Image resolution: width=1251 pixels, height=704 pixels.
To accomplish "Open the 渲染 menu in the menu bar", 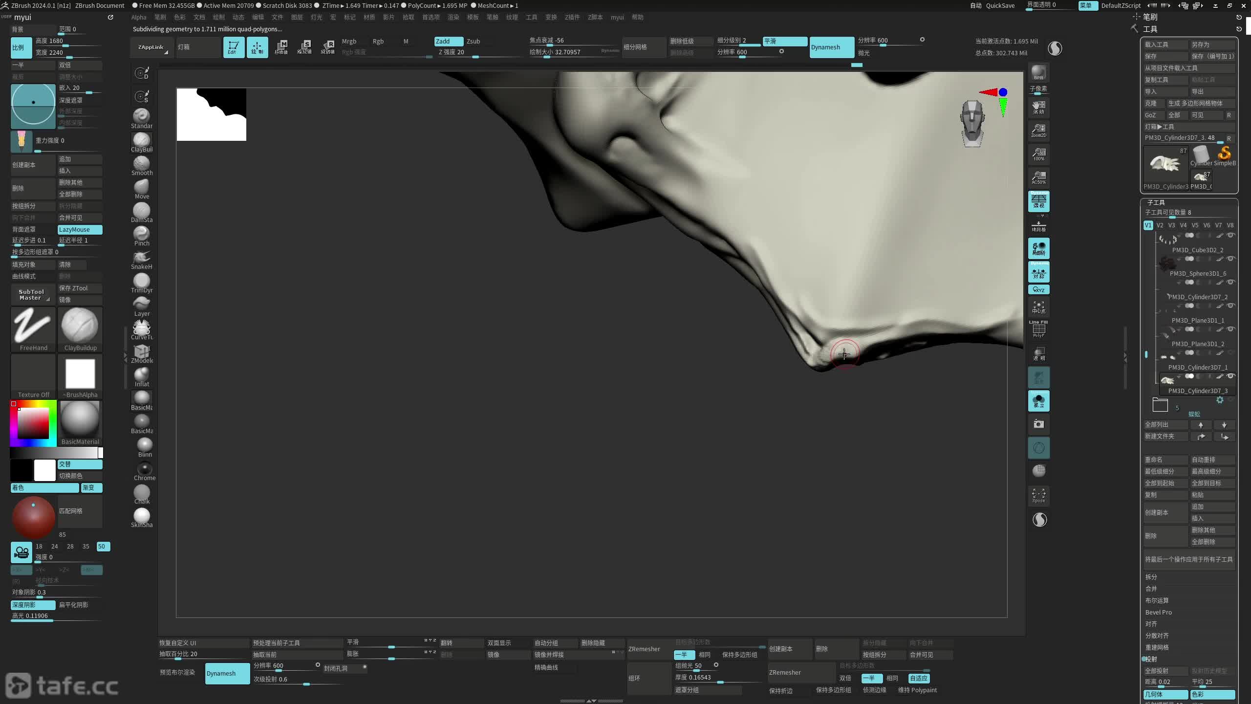I will pos(453,17).
